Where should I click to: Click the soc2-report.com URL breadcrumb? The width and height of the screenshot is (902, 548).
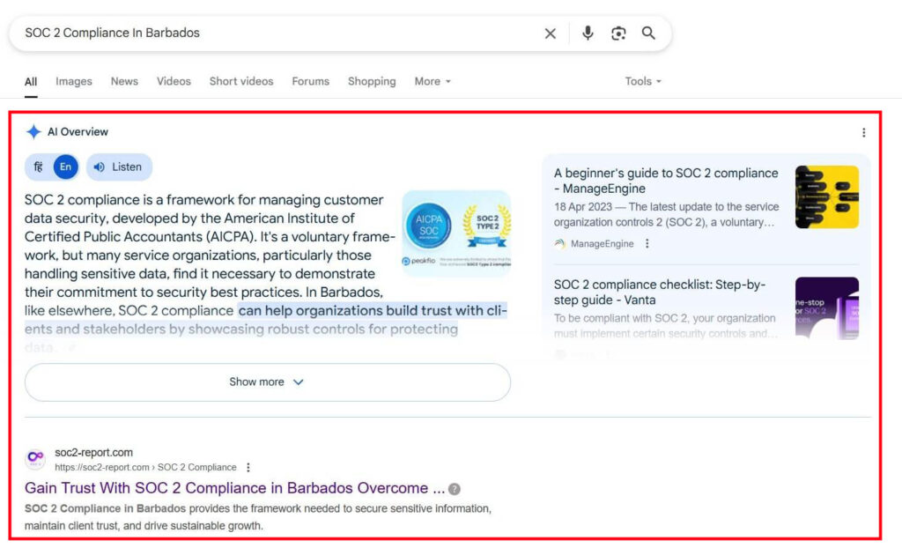[x=145, y=468]
